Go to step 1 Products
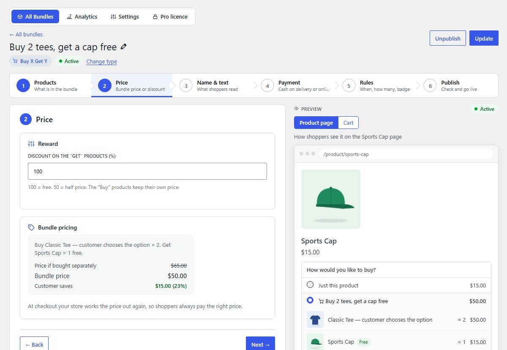507x350 pixels. coord(50,86)
